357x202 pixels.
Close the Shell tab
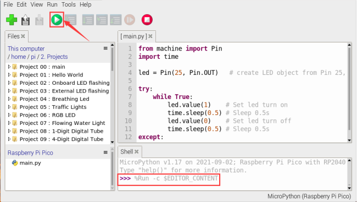pyautogui.click(x=136, y=151)
